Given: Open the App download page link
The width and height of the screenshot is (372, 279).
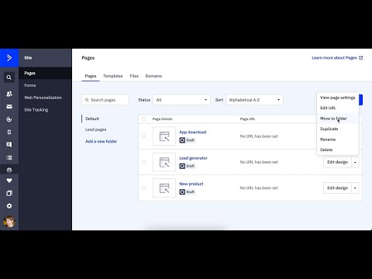Looking at the screenshot, I should pos(193,132).
